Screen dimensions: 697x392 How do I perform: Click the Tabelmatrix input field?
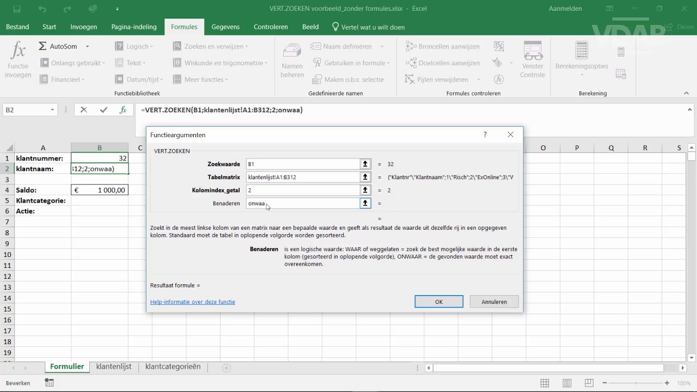point(303,177)
